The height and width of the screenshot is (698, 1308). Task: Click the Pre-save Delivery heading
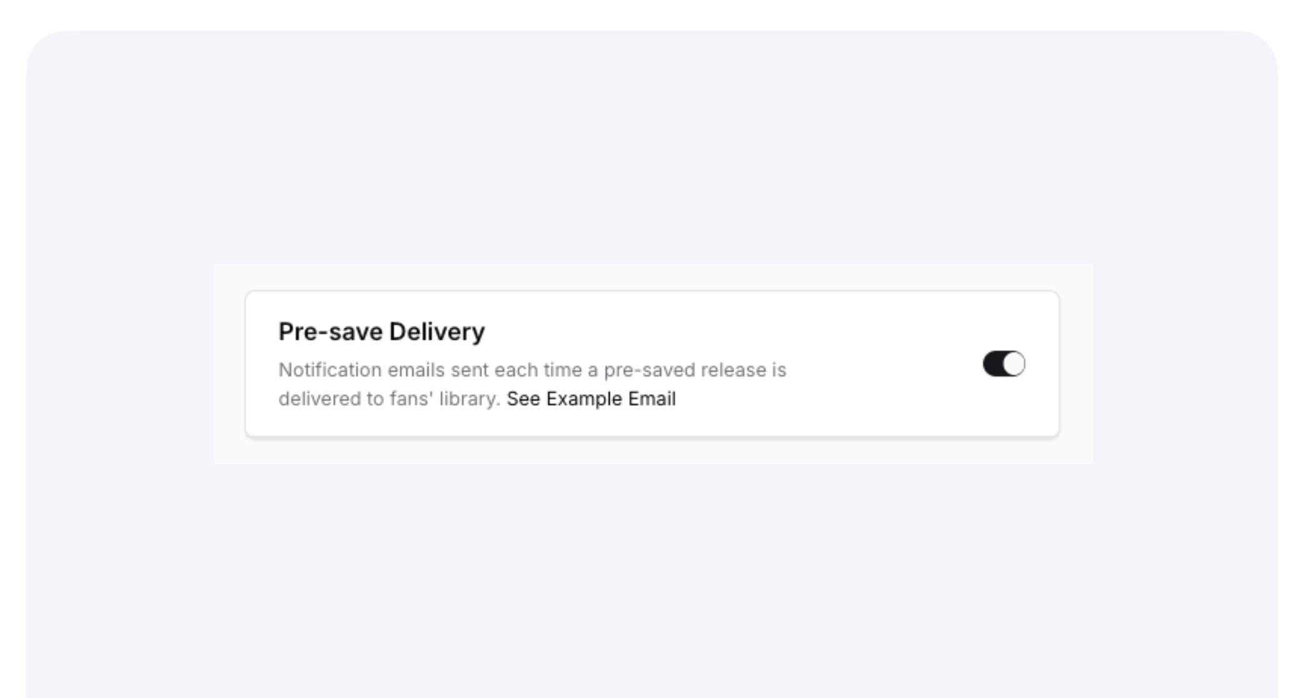[381, 331]
